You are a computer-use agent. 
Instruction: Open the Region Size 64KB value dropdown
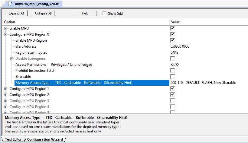point(175,52)
